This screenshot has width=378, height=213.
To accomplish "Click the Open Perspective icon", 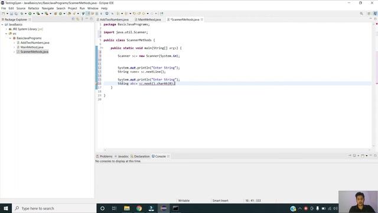I will (369, 14).
